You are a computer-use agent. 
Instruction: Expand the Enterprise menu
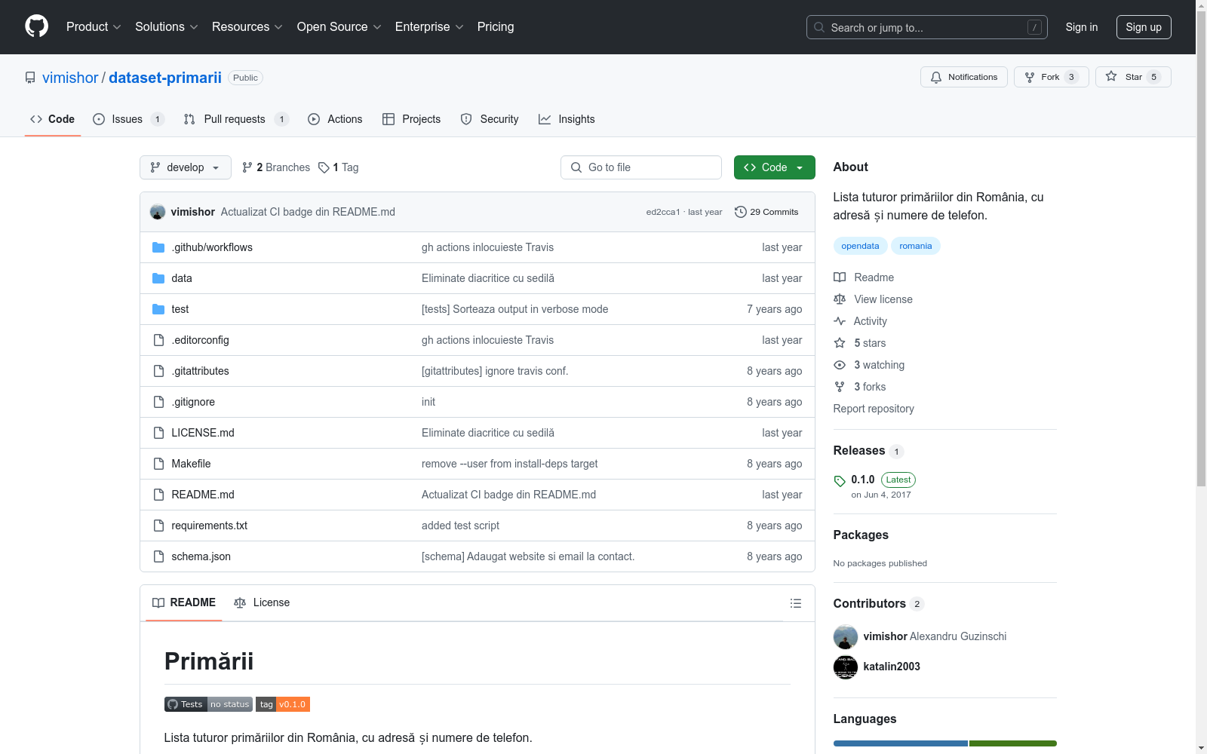point(429,27)
